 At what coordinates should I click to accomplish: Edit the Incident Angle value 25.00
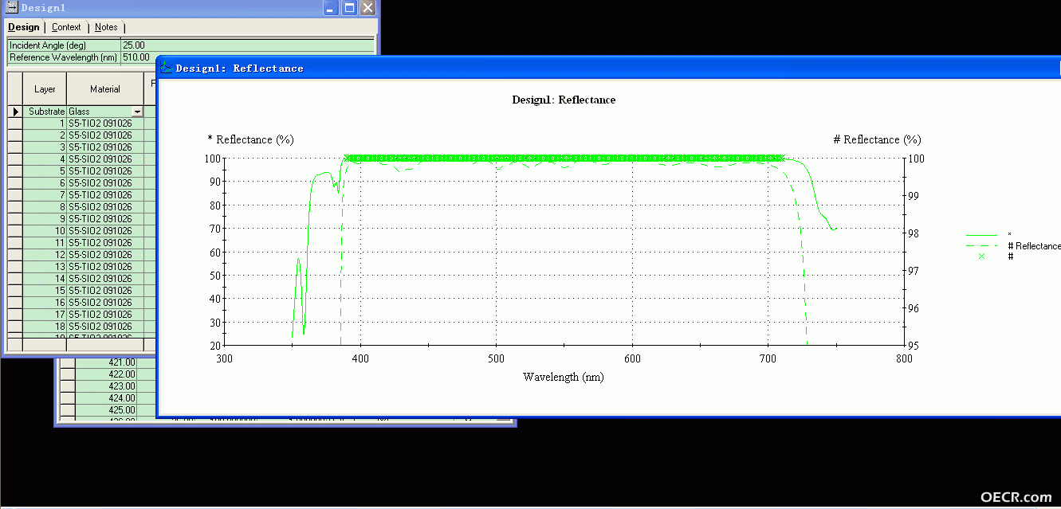[247, 45]
